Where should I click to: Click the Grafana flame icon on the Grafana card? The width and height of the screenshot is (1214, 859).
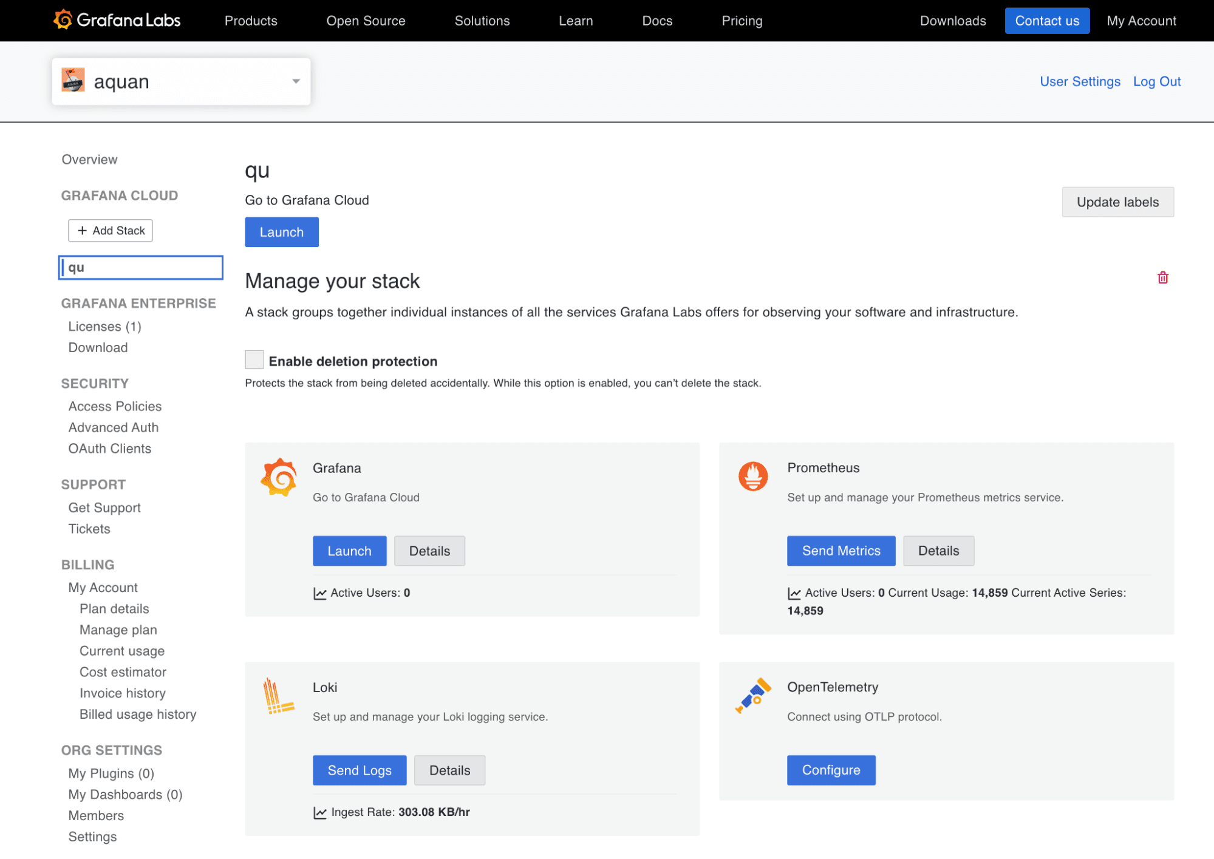point(278,477)
